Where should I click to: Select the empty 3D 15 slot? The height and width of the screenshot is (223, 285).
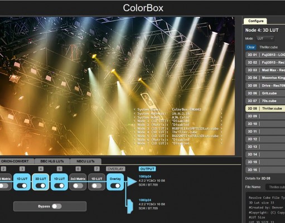point(265,162)
